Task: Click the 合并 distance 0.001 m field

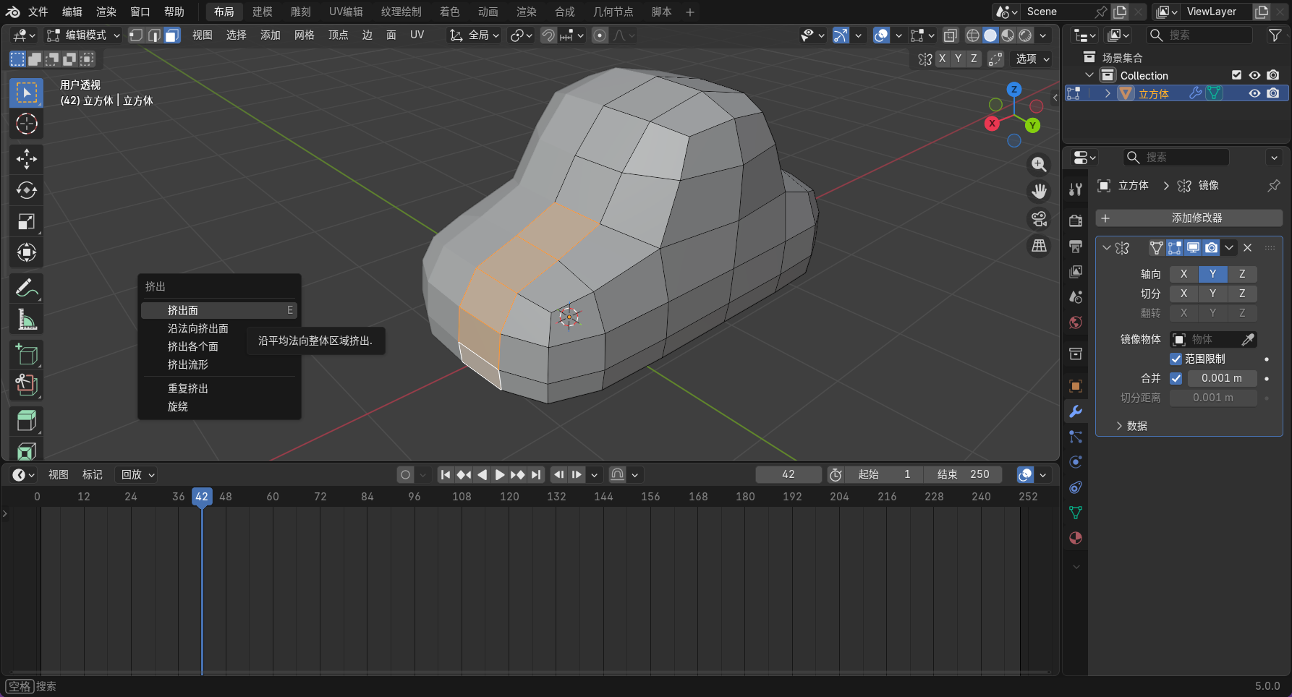Action: [1221, 378]
